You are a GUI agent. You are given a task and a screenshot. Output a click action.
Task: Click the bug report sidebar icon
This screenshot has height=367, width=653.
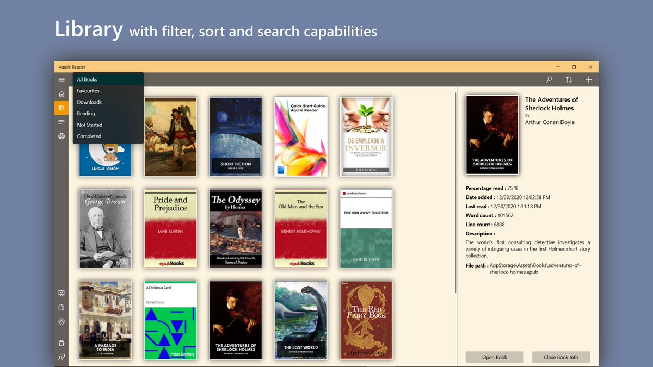click(61, 343)
